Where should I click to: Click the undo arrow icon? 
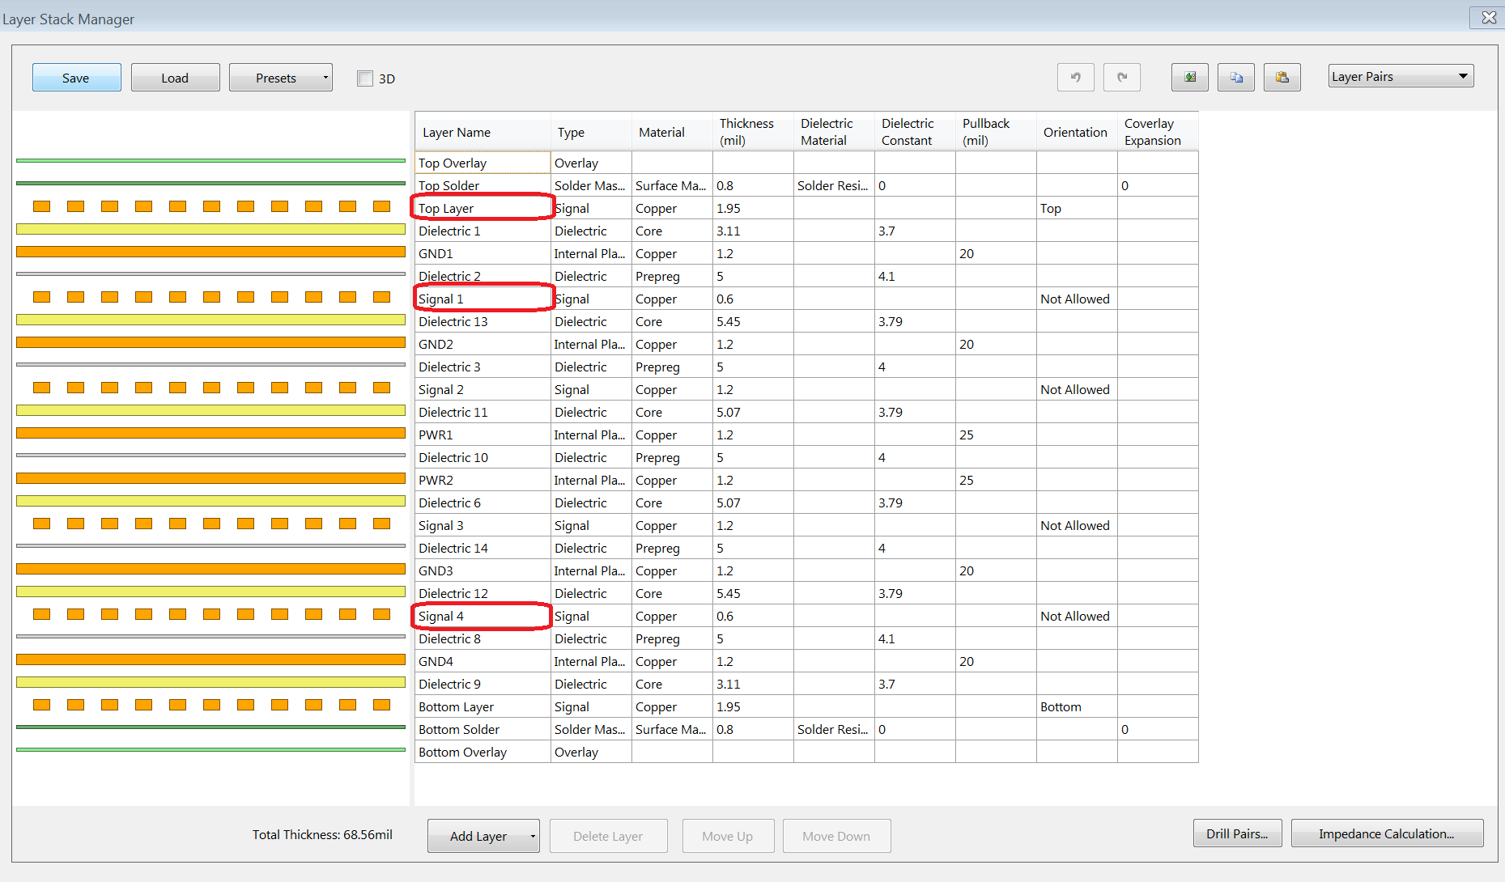coord(1075,78)
